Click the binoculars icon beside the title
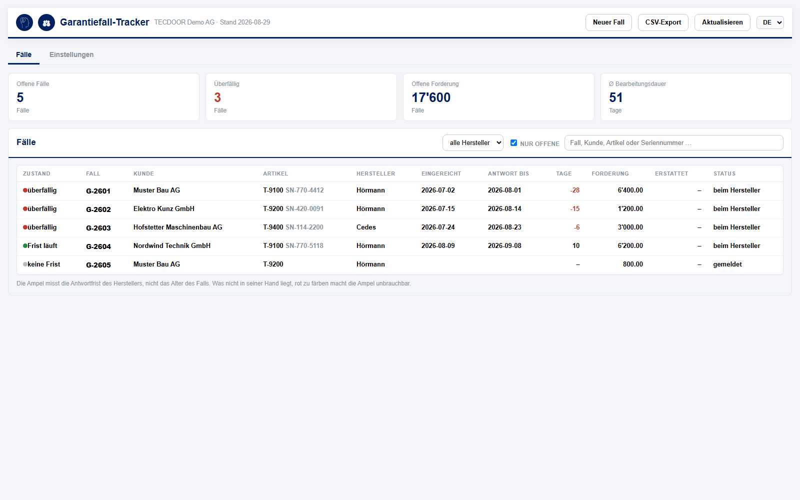Screen dimensions: 800x500 46,22
